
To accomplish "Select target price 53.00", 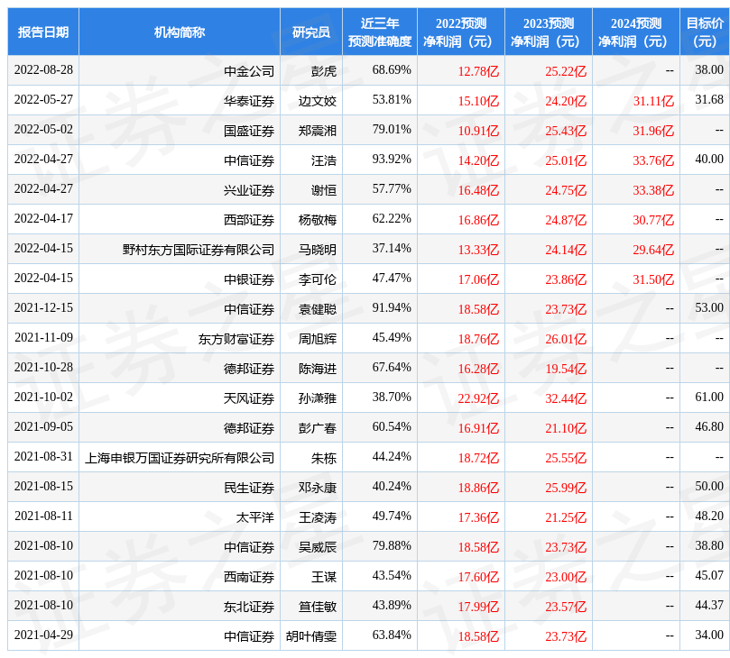I will pyautogui.click(x=709, y=308).
